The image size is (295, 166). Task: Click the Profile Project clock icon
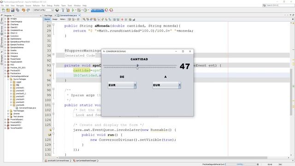85,10
